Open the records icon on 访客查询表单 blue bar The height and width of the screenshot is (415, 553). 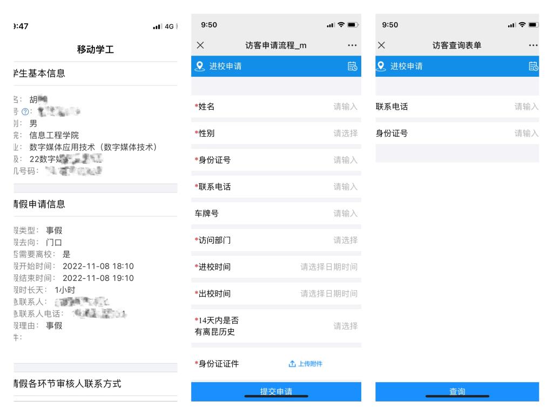tap(534, 66)
